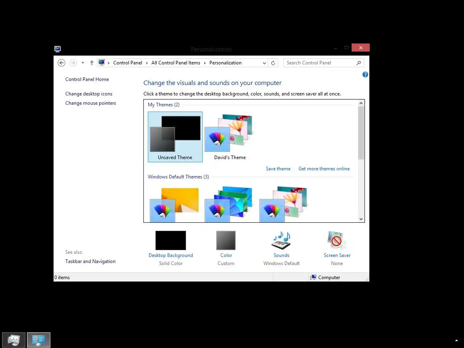This screenshot has width=464, height=348.
Task: Select the flowers Windows default theme
Action: click(x=284, y=204)
